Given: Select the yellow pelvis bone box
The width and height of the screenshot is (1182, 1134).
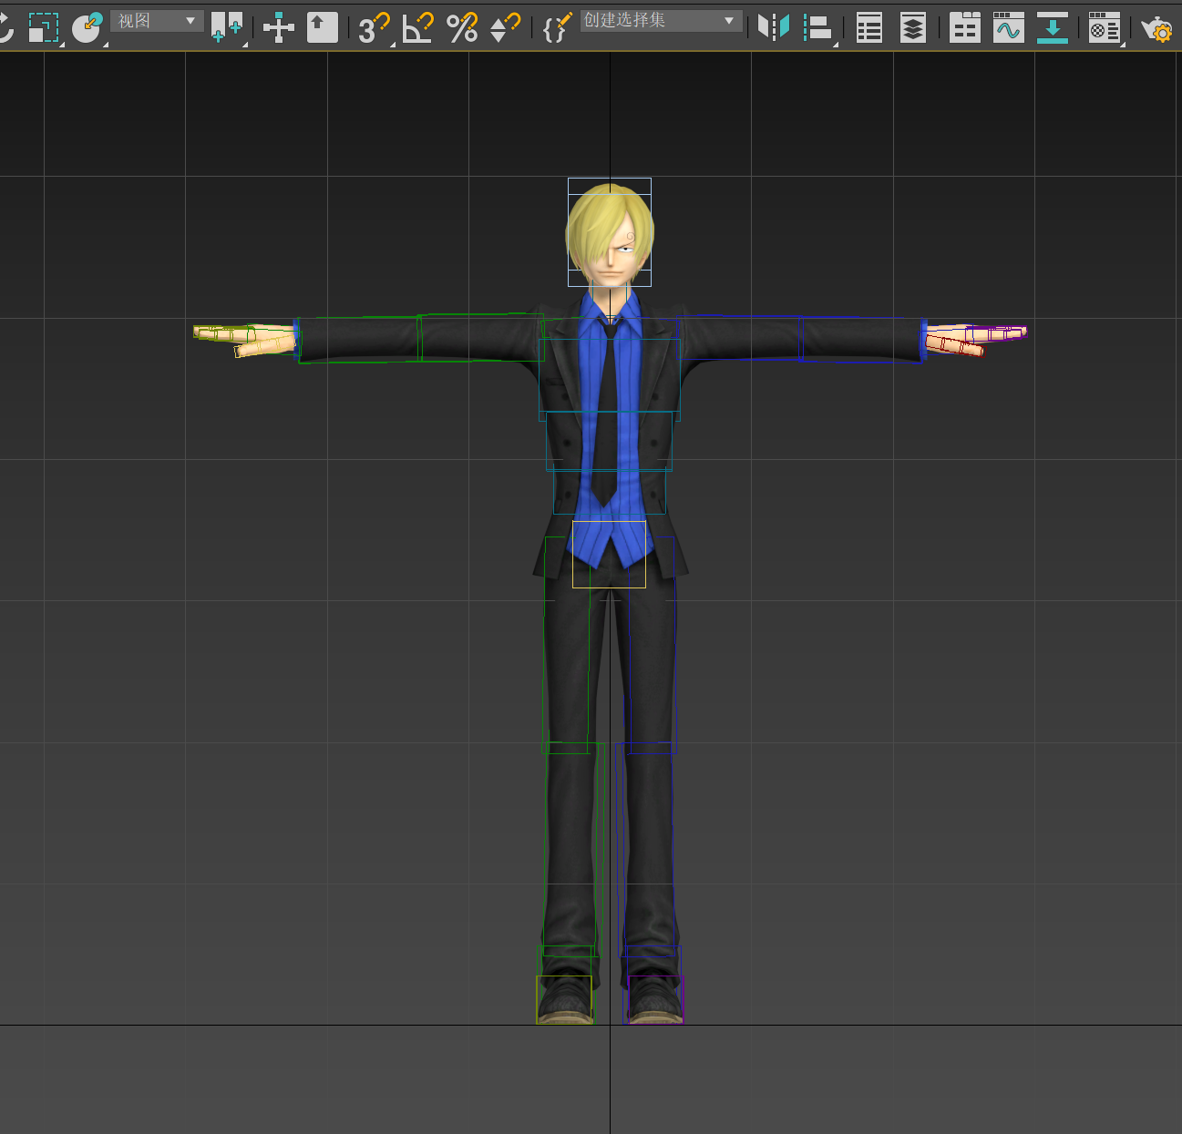Looking at the screenshot, I should pos(609,554).
